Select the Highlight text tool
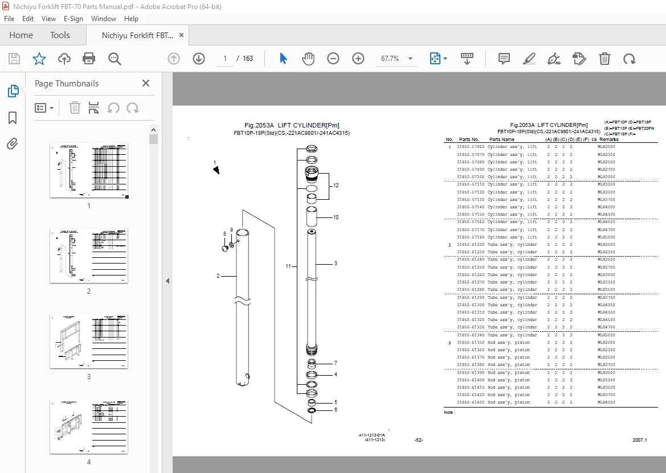 pyautogui.click(x=529, y=59)
